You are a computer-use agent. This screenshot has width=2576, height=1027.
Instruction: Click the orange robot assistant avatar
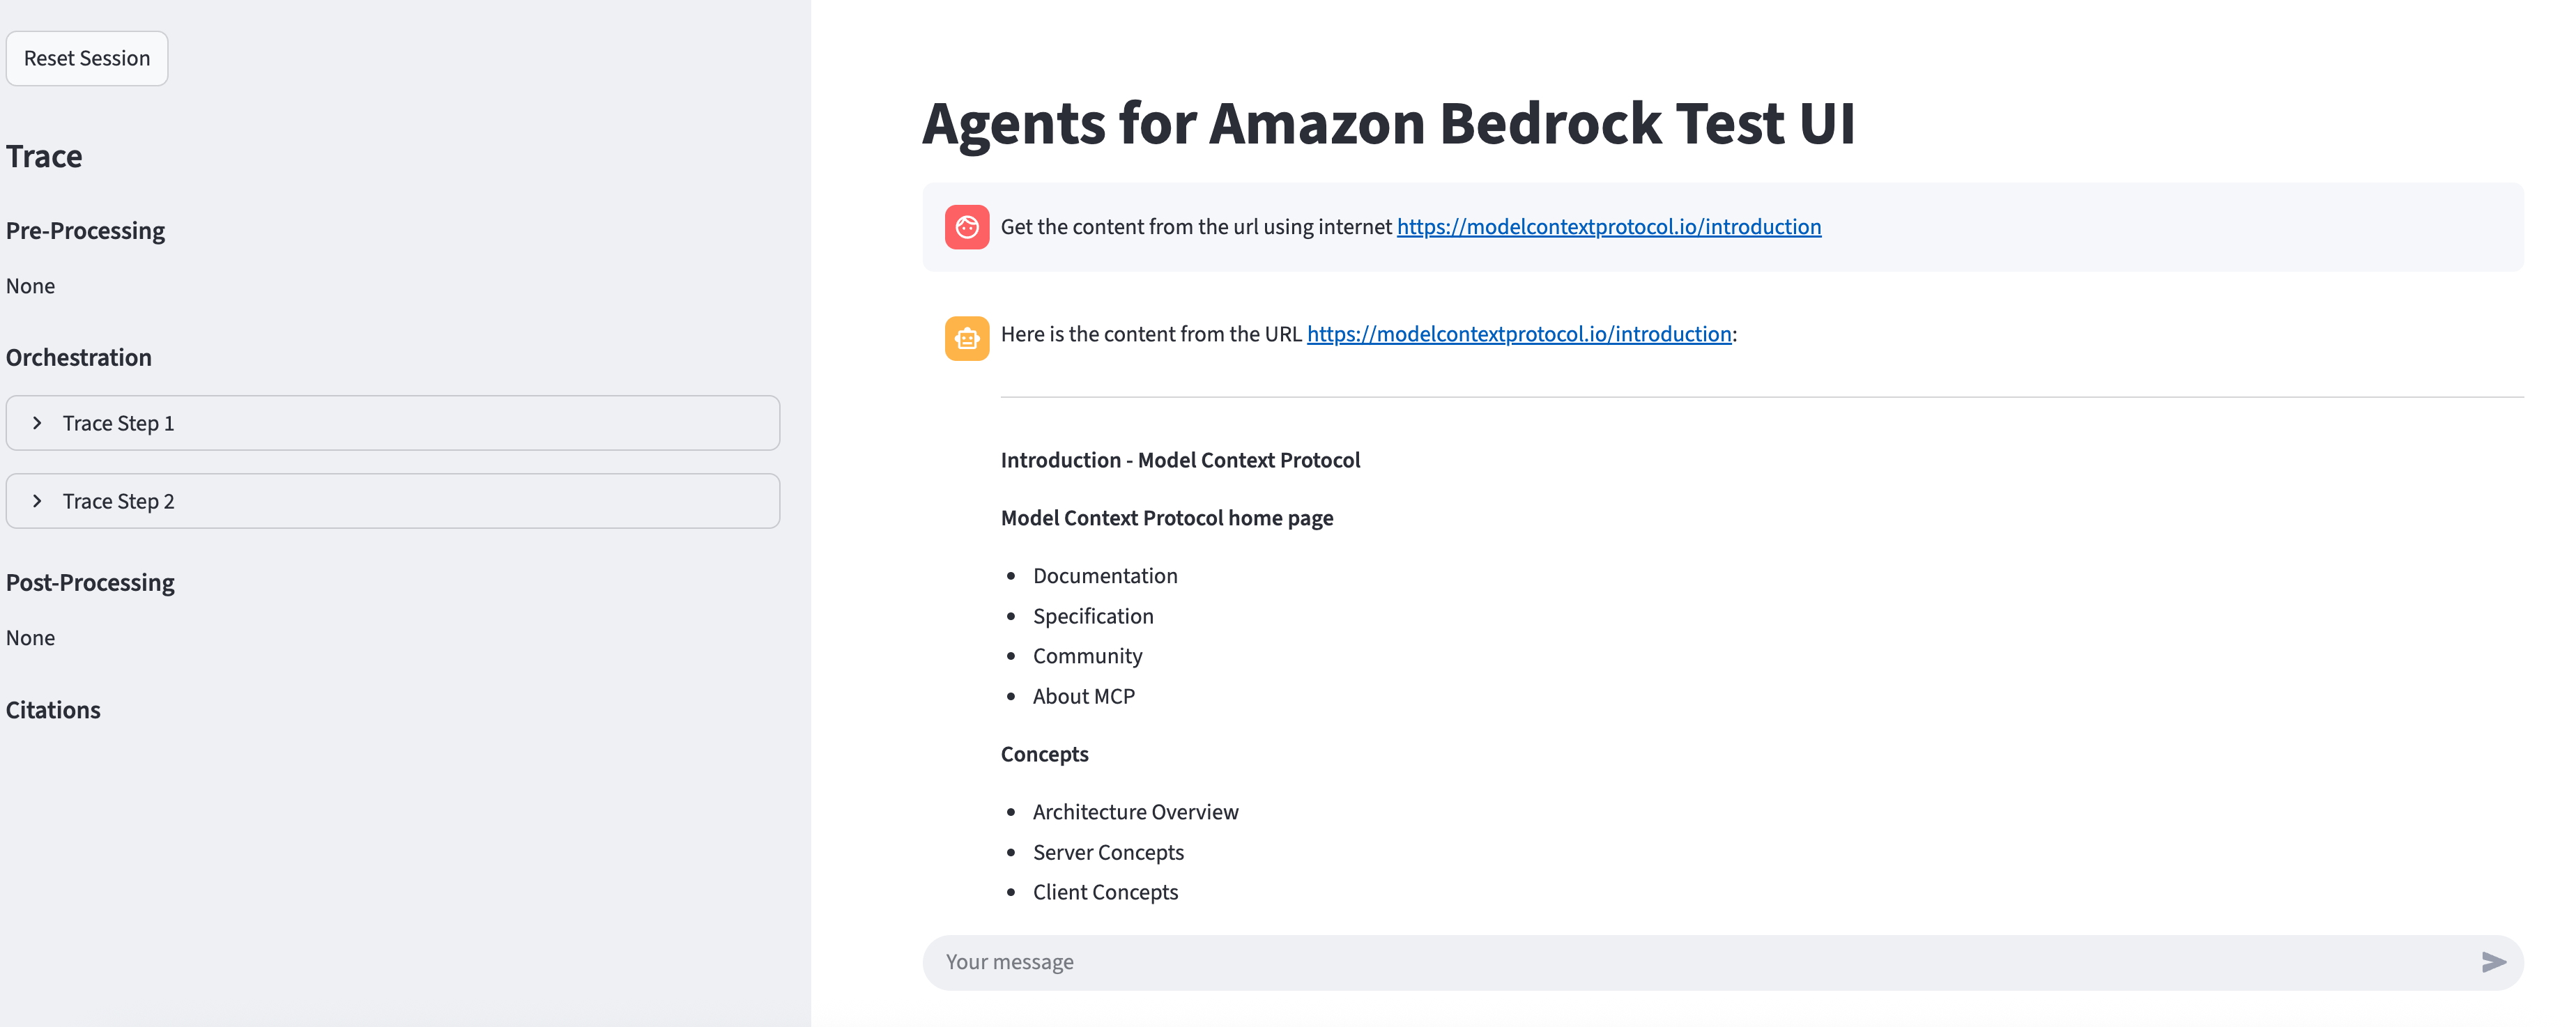966,338
